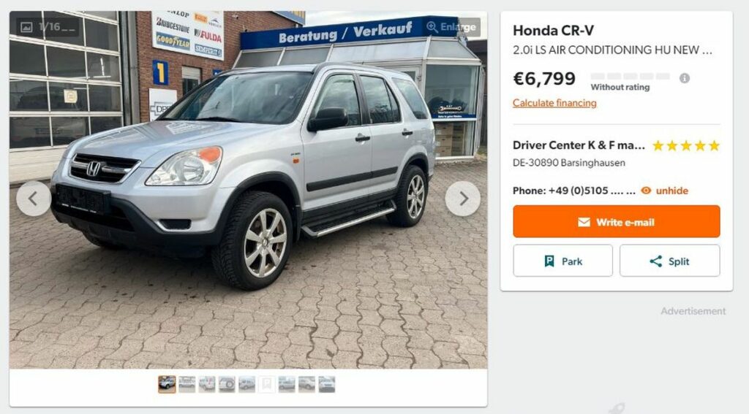This screenshot has width=749, height=414.
Task: Select the fourth thumbnail showing spare wheel
Action: (x=227, y=384)
